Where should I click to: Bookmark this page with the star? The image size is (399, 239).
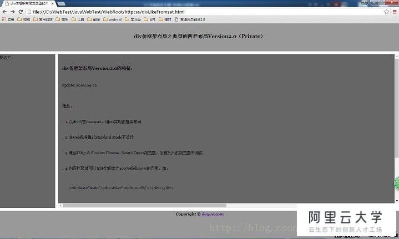387,12
